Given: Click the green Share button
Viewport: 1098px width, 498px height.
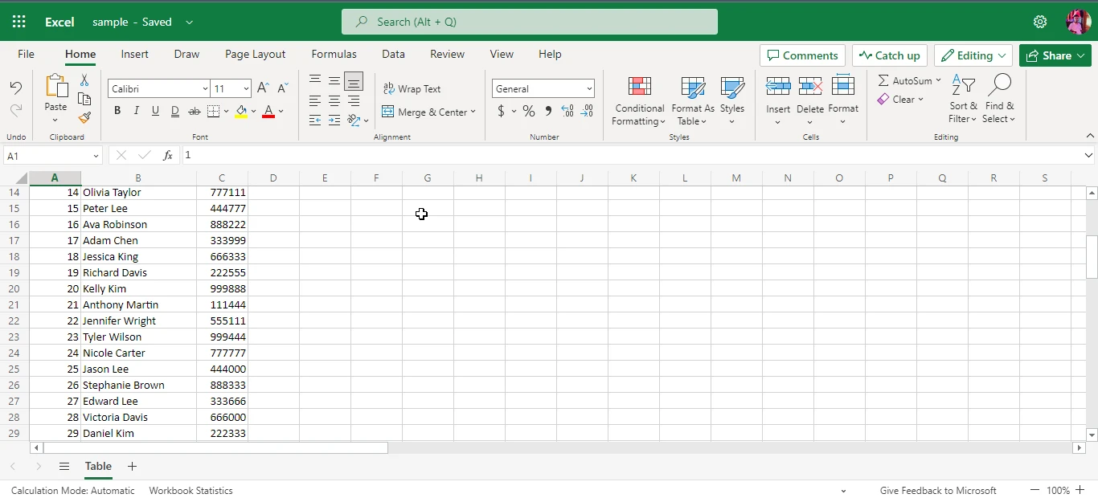Looking at the screenshot, I should click(1055, 55).
